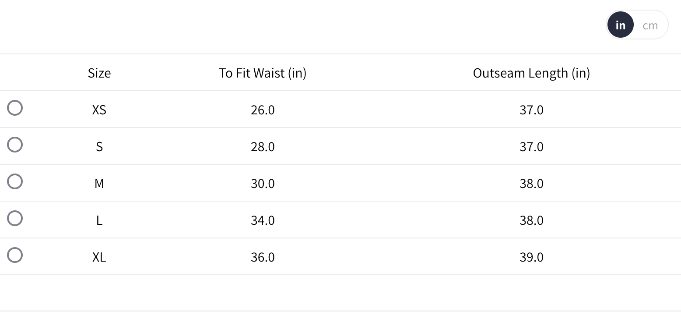The width and height of the screenshot is (681, 312).
Task: Click the XS size label
Action: coord(99,110)
